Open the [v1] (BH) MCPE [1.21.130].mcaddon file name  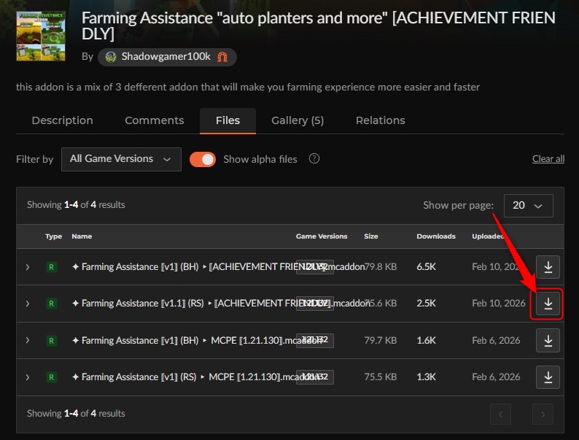point(197,340)
